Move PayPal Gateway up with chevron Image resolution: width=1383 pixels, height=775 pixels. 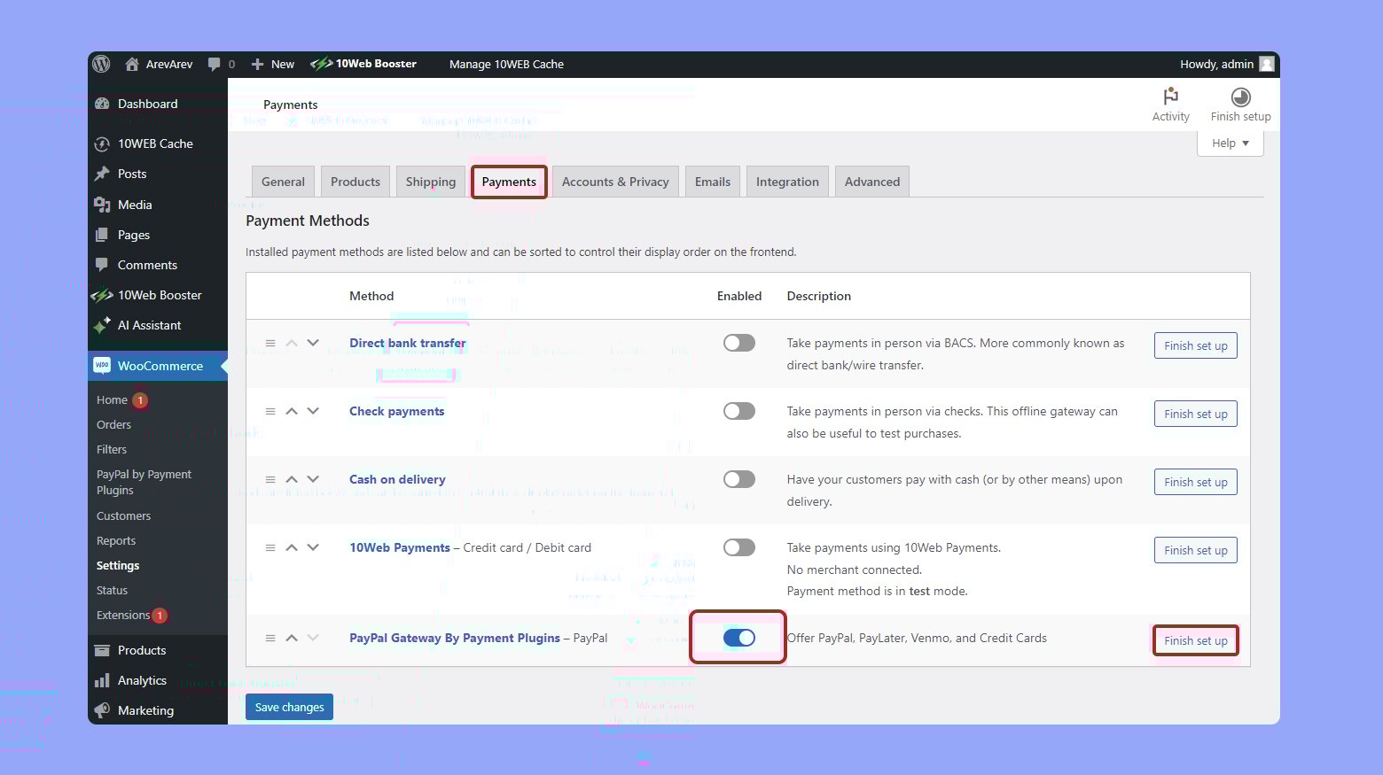pyautogui.click(x=292, y=638)
